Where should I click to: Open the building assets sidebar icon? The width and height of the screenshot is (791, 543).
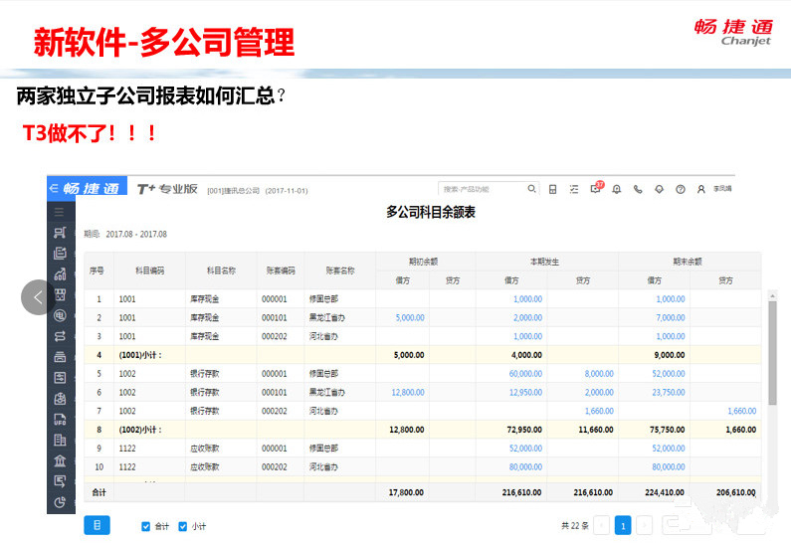click(x=60, y=441)
